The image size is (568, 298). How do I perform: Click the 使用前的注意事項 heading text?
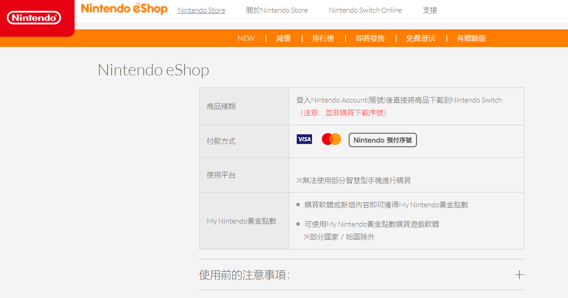pyautogui.click(x=244, y=275)
